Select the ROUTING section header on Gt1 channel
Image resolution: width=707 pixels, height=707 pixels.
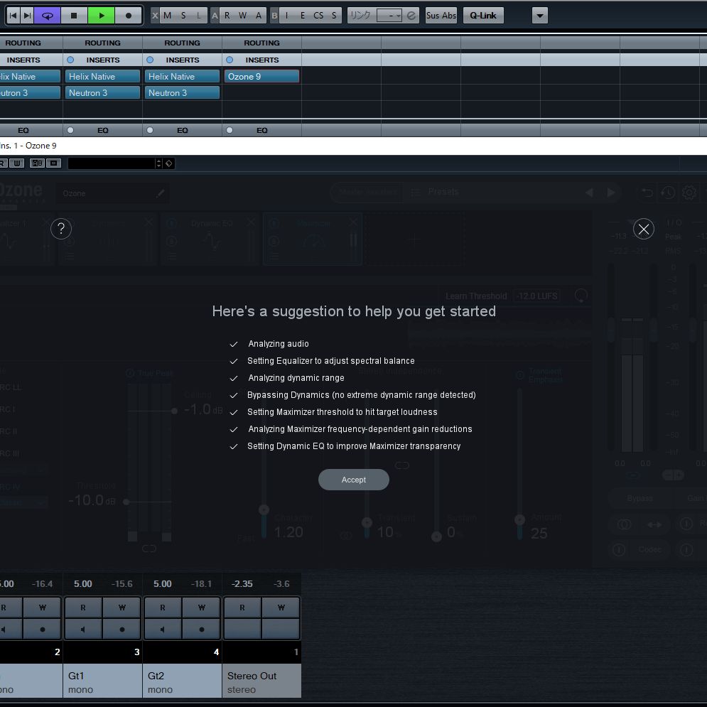(103, 43)
